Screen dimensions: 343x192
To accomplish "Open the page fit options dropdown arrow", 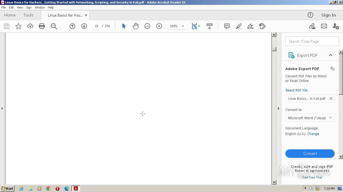I will pyautogui.click(x=199, y=26).
